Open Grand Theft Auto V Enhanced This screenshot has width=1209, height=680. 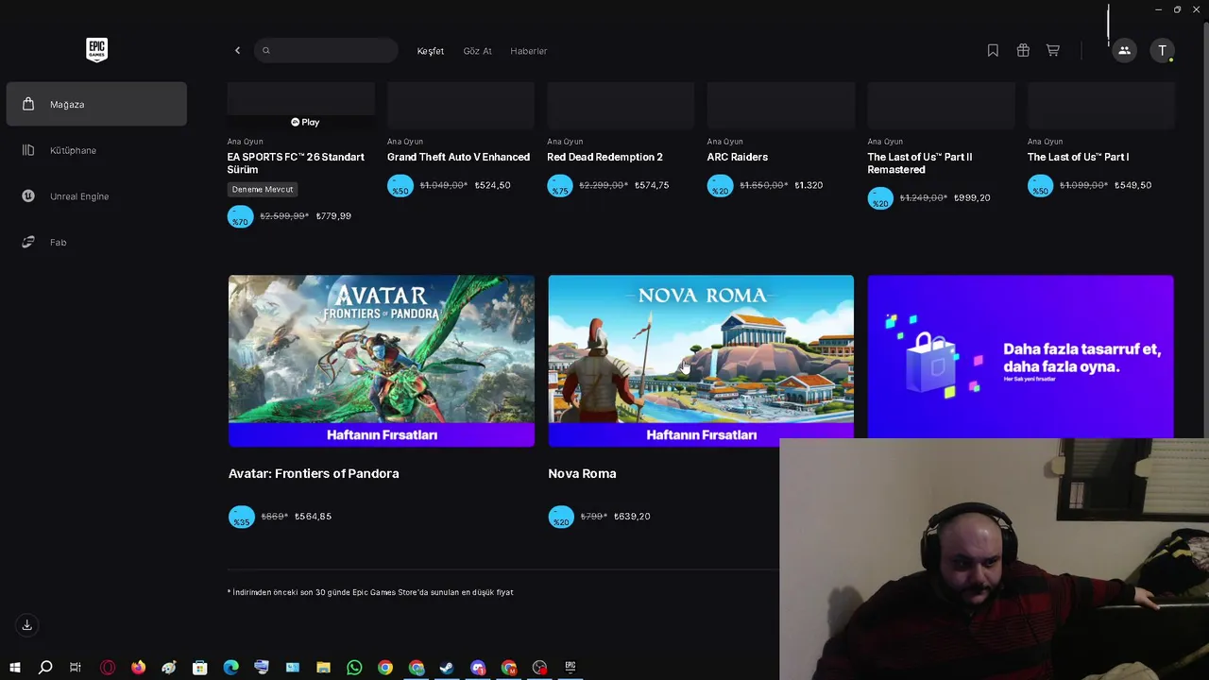point(458,157)
